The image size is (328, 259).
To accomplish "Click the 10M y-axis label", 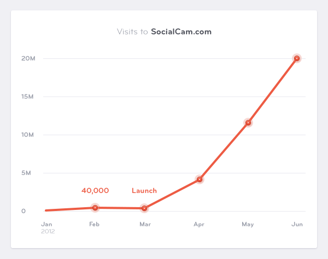I will tap(28, 135).
